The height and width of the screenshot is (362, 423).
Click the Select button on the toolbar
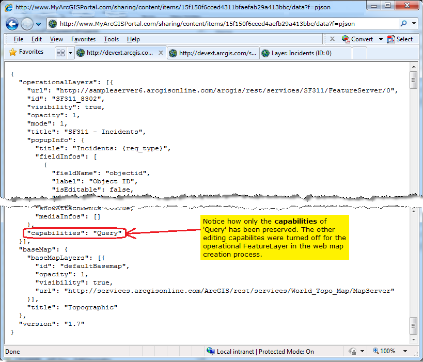click(402, 39)
